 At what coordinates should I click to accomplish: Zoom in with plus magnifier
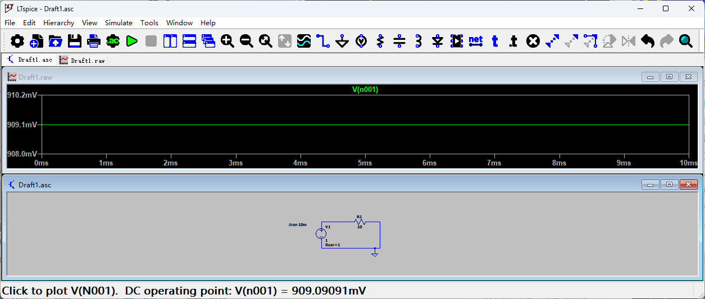(228, 41)
